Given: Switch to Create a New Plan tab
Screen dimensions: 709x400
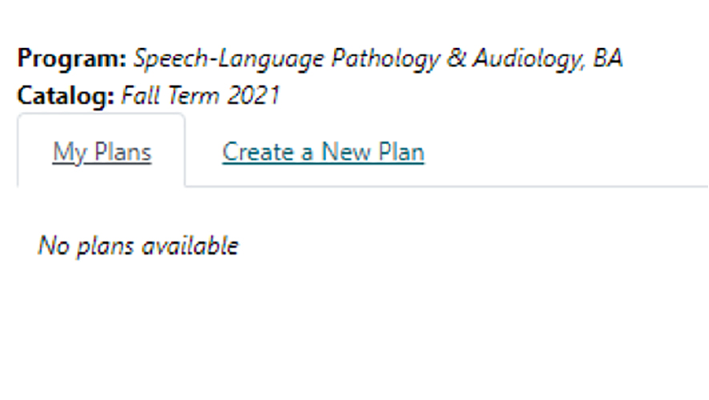Looking at the screenshot, I should tap(323, 152).
